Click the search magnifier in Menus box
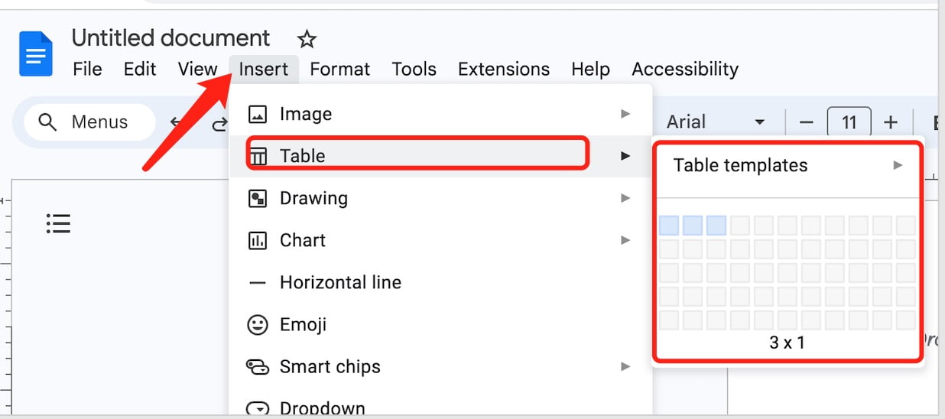 tap(47, 122)
